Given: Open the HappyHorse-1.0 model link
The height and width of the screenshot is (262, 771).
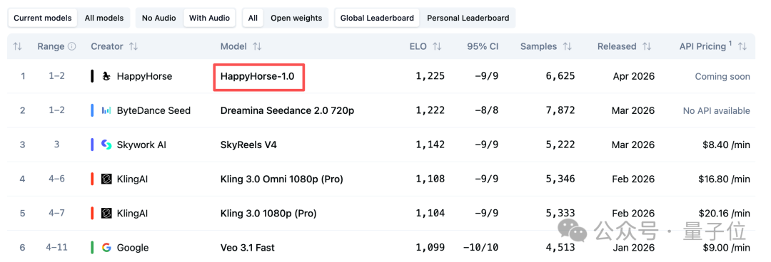Looking at the screenshot, I should pyautogui.click(x=257, y=77).
